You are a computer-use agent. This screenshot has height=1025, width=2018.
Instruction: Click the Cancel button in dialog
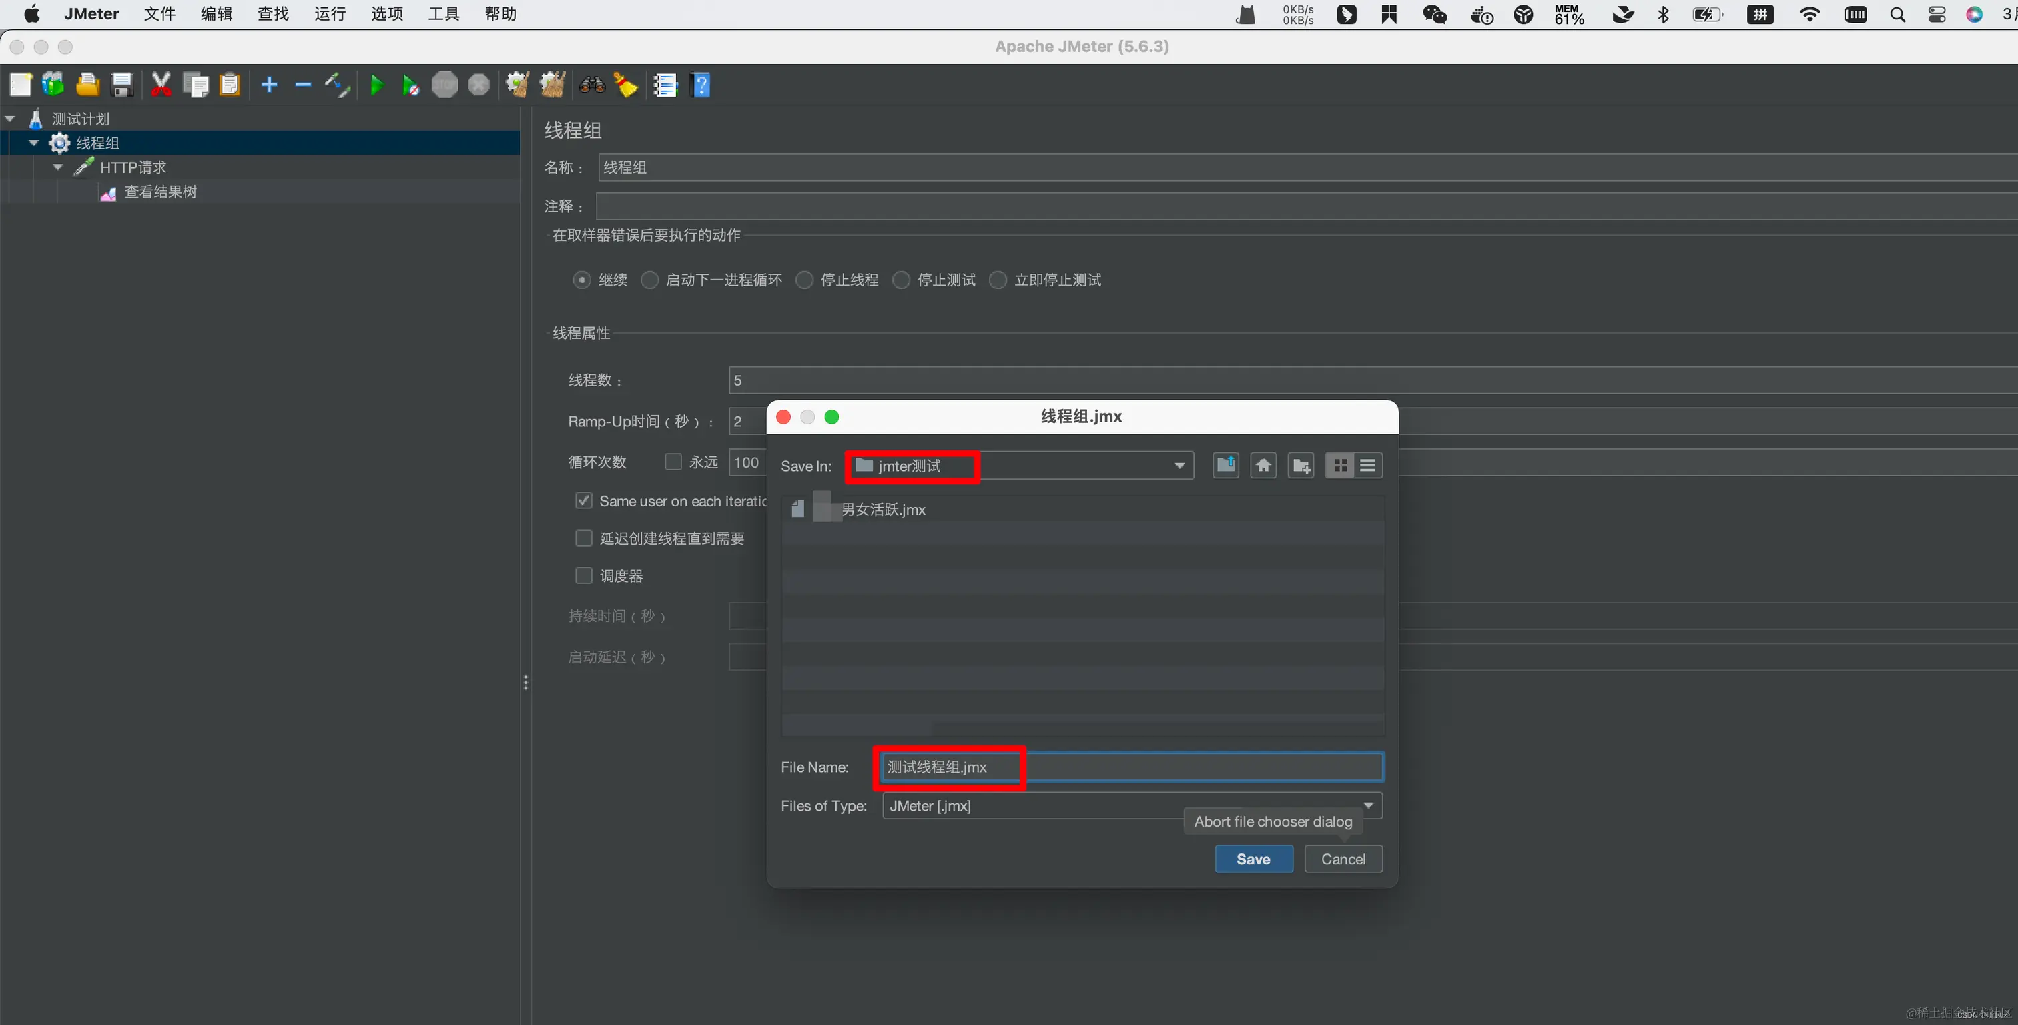(1343, 858)
